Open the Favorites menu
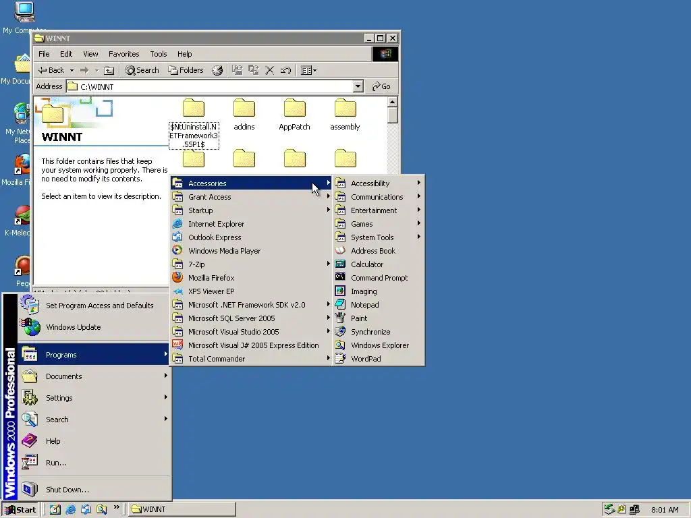691x518 pixels. [x=124, y=54]
